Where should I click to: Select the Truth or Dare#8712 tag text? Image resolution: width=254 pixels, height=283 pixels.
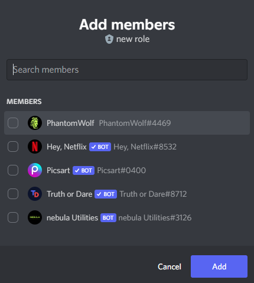click(x=153, y=194)
